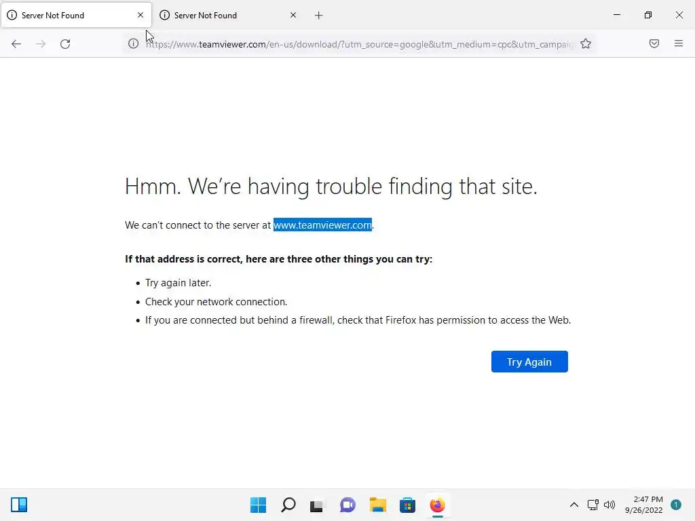Minimize the Firefox window
This screenshot has height=521, width=695.
pyautogui.click(x=616, y=15)
